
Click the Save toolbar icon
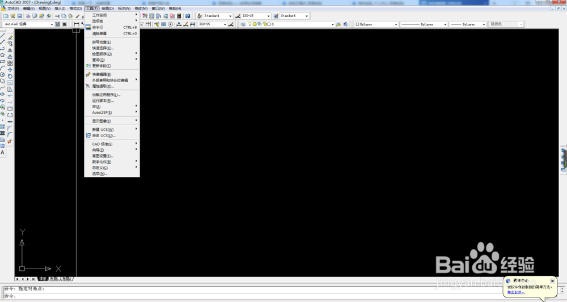pos(19,16)
